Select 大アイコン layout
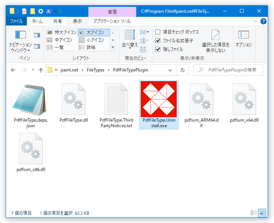274x223 pixels. click(94, 32)
